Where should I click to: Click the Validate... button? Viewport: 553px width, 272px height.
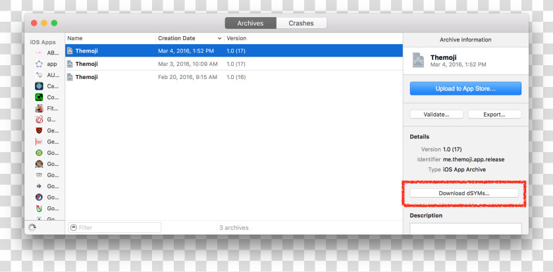(436, 115)
